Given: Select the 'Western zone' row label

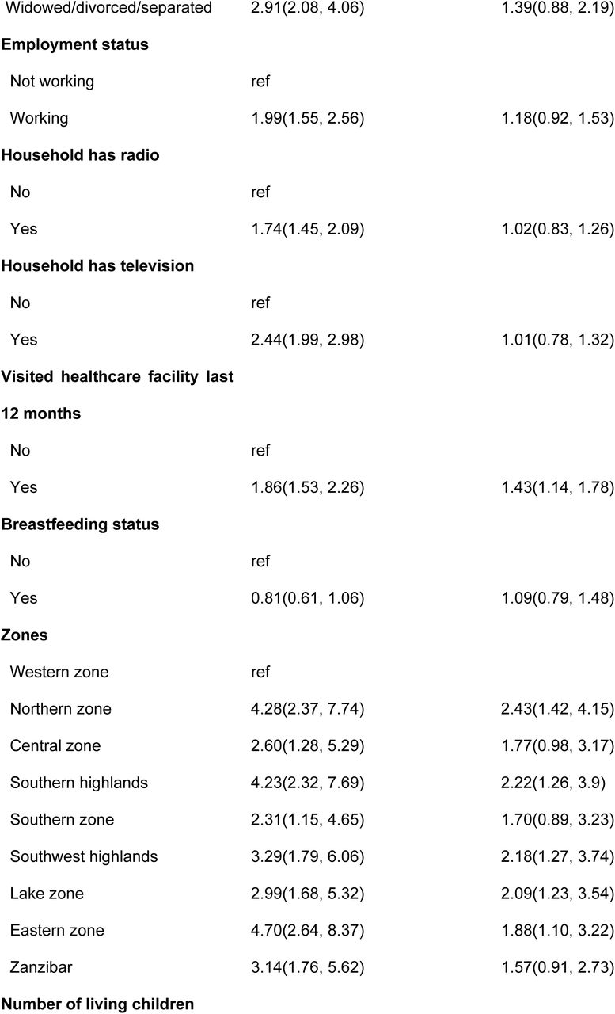Looking at the screenshot, I should [59, 673].
